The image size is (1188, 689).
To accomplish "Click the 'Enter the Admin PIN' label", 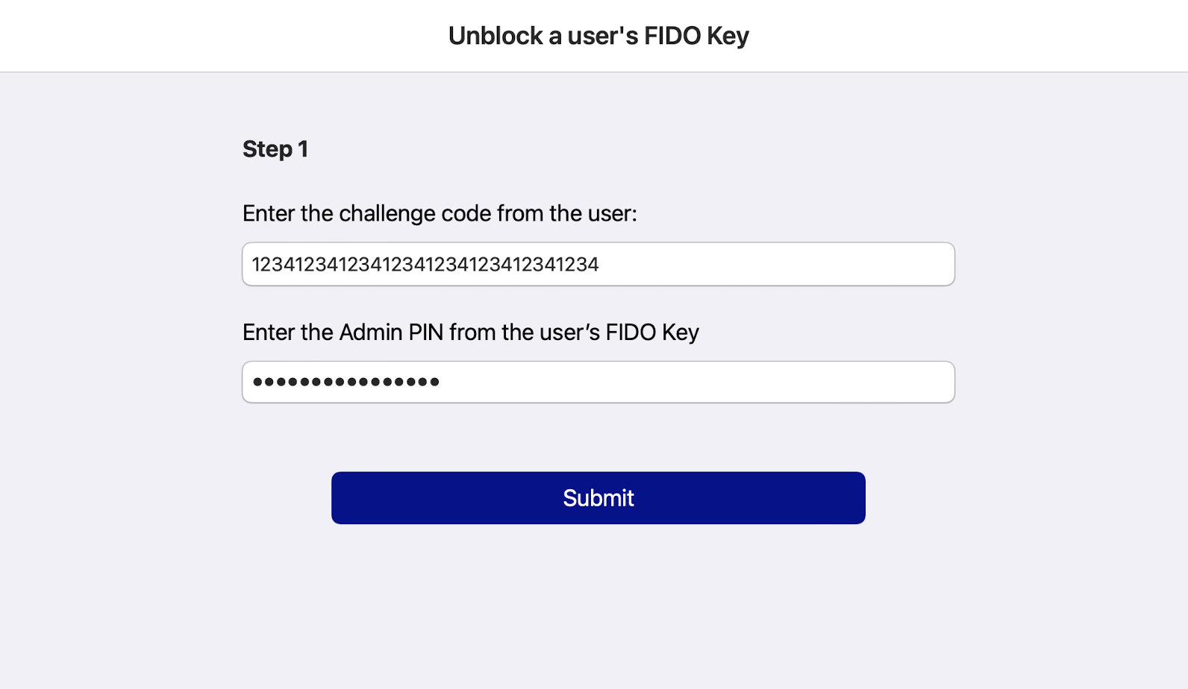I will pyautogui.click(x=470, y=332).
